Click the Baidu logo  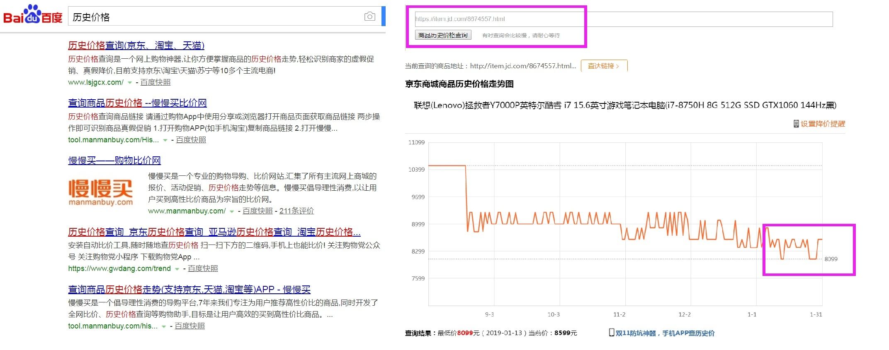[x=33, y=15]
